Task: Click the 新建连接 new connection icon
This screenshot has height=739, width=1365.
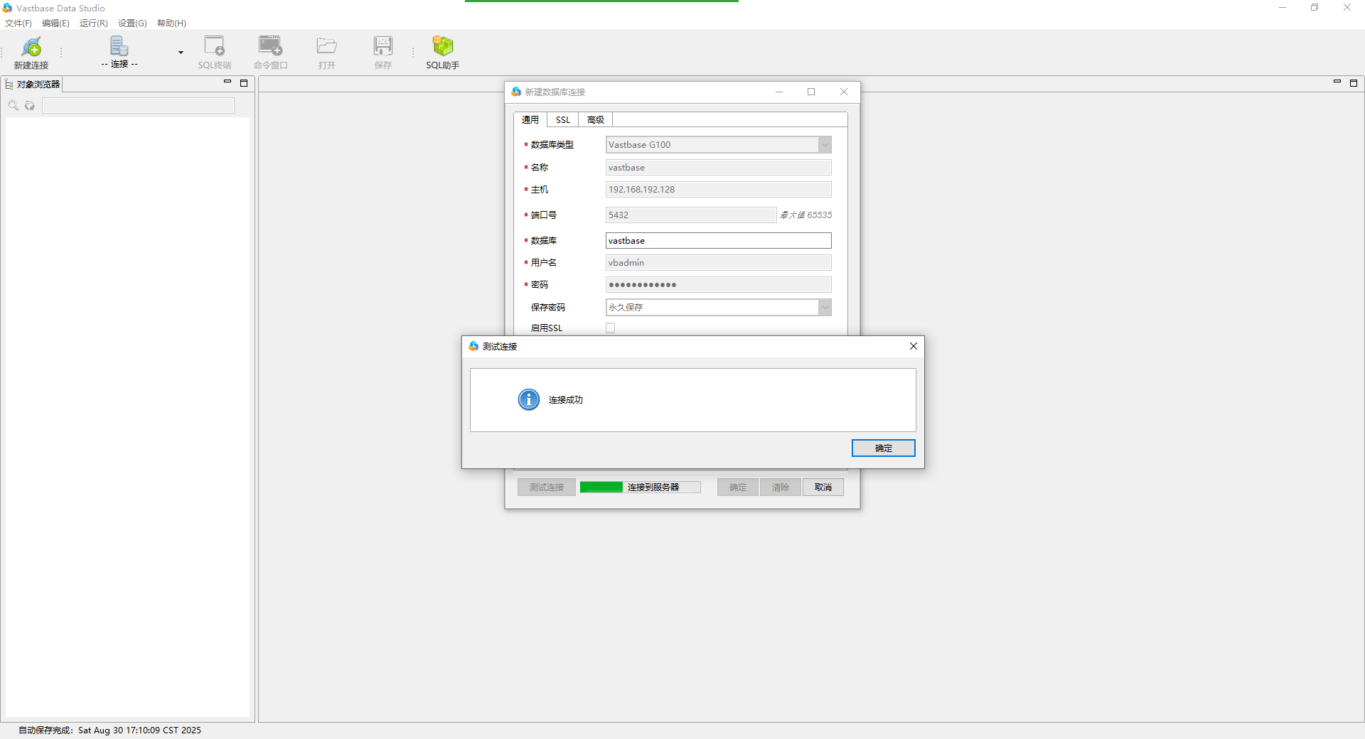Action: click(x=31, y=53)
